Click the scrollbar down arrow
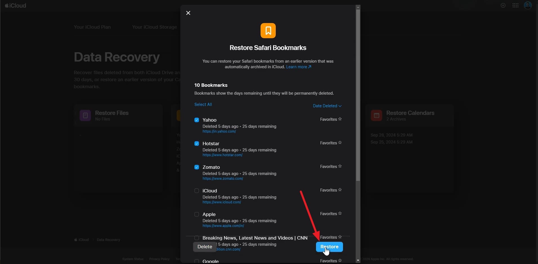This screenshot has height=264, width=538. (358, 261)
